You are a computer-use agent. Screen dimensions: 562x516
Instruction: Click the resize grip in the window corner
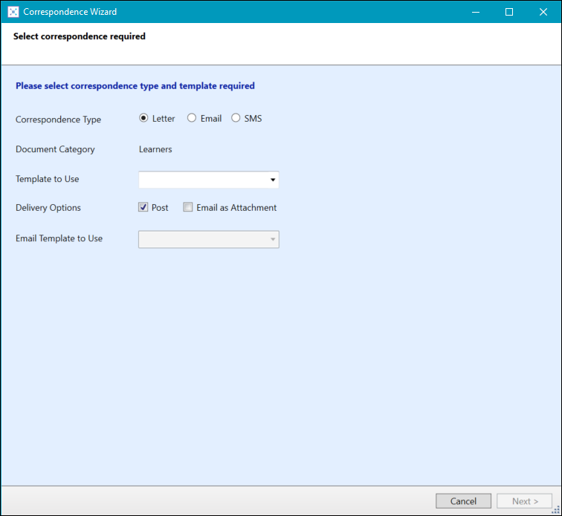(x=555, y=510)
